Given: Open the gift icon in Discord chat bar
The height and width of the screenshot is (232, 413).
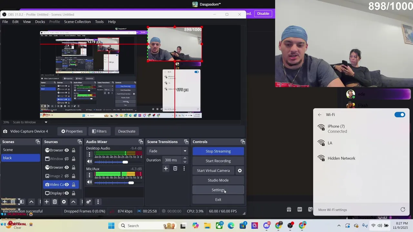Looking at the screenshot, I should click(x=289, y=209).
